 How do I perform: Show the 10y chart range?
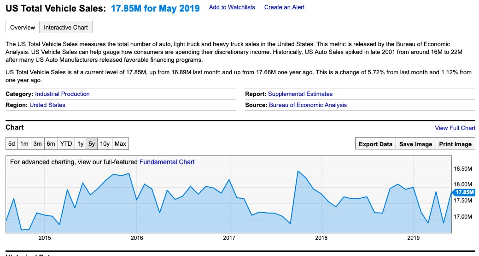pyautogui.click(x=105, y=144)
